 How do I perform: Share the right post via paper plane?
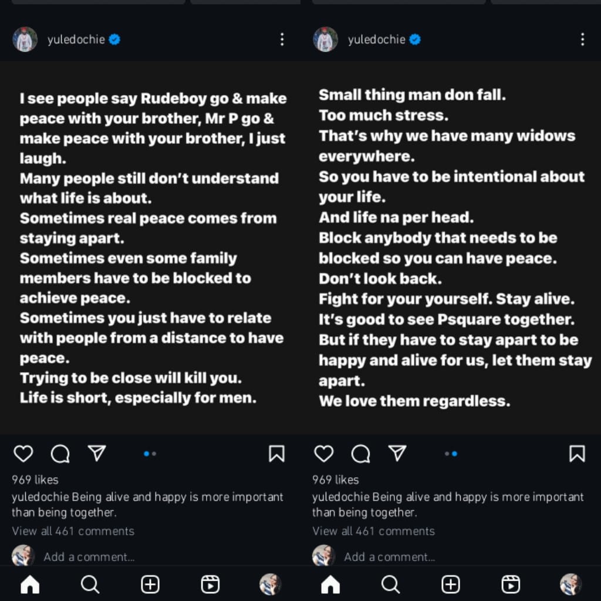tap(397, 453)
